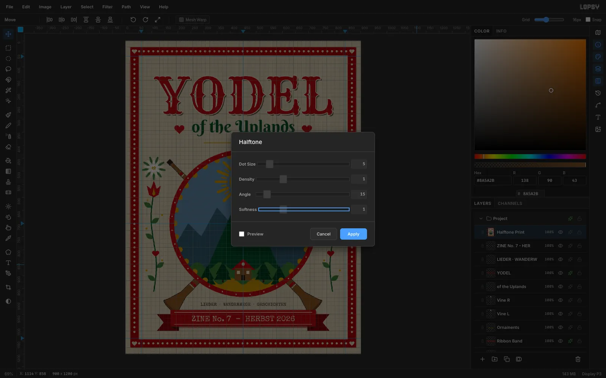Click the Hex color input field
606x378 pixels.
[x=493, y=181]
